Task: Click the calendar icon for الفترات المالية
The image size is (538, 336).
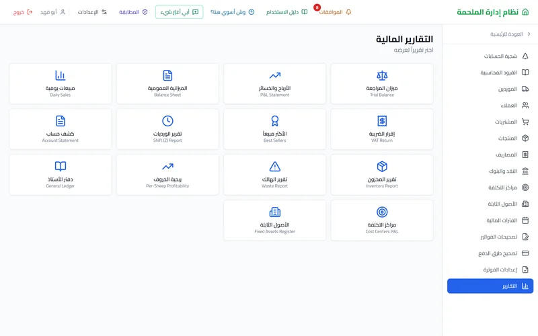Action: [525, 220]
